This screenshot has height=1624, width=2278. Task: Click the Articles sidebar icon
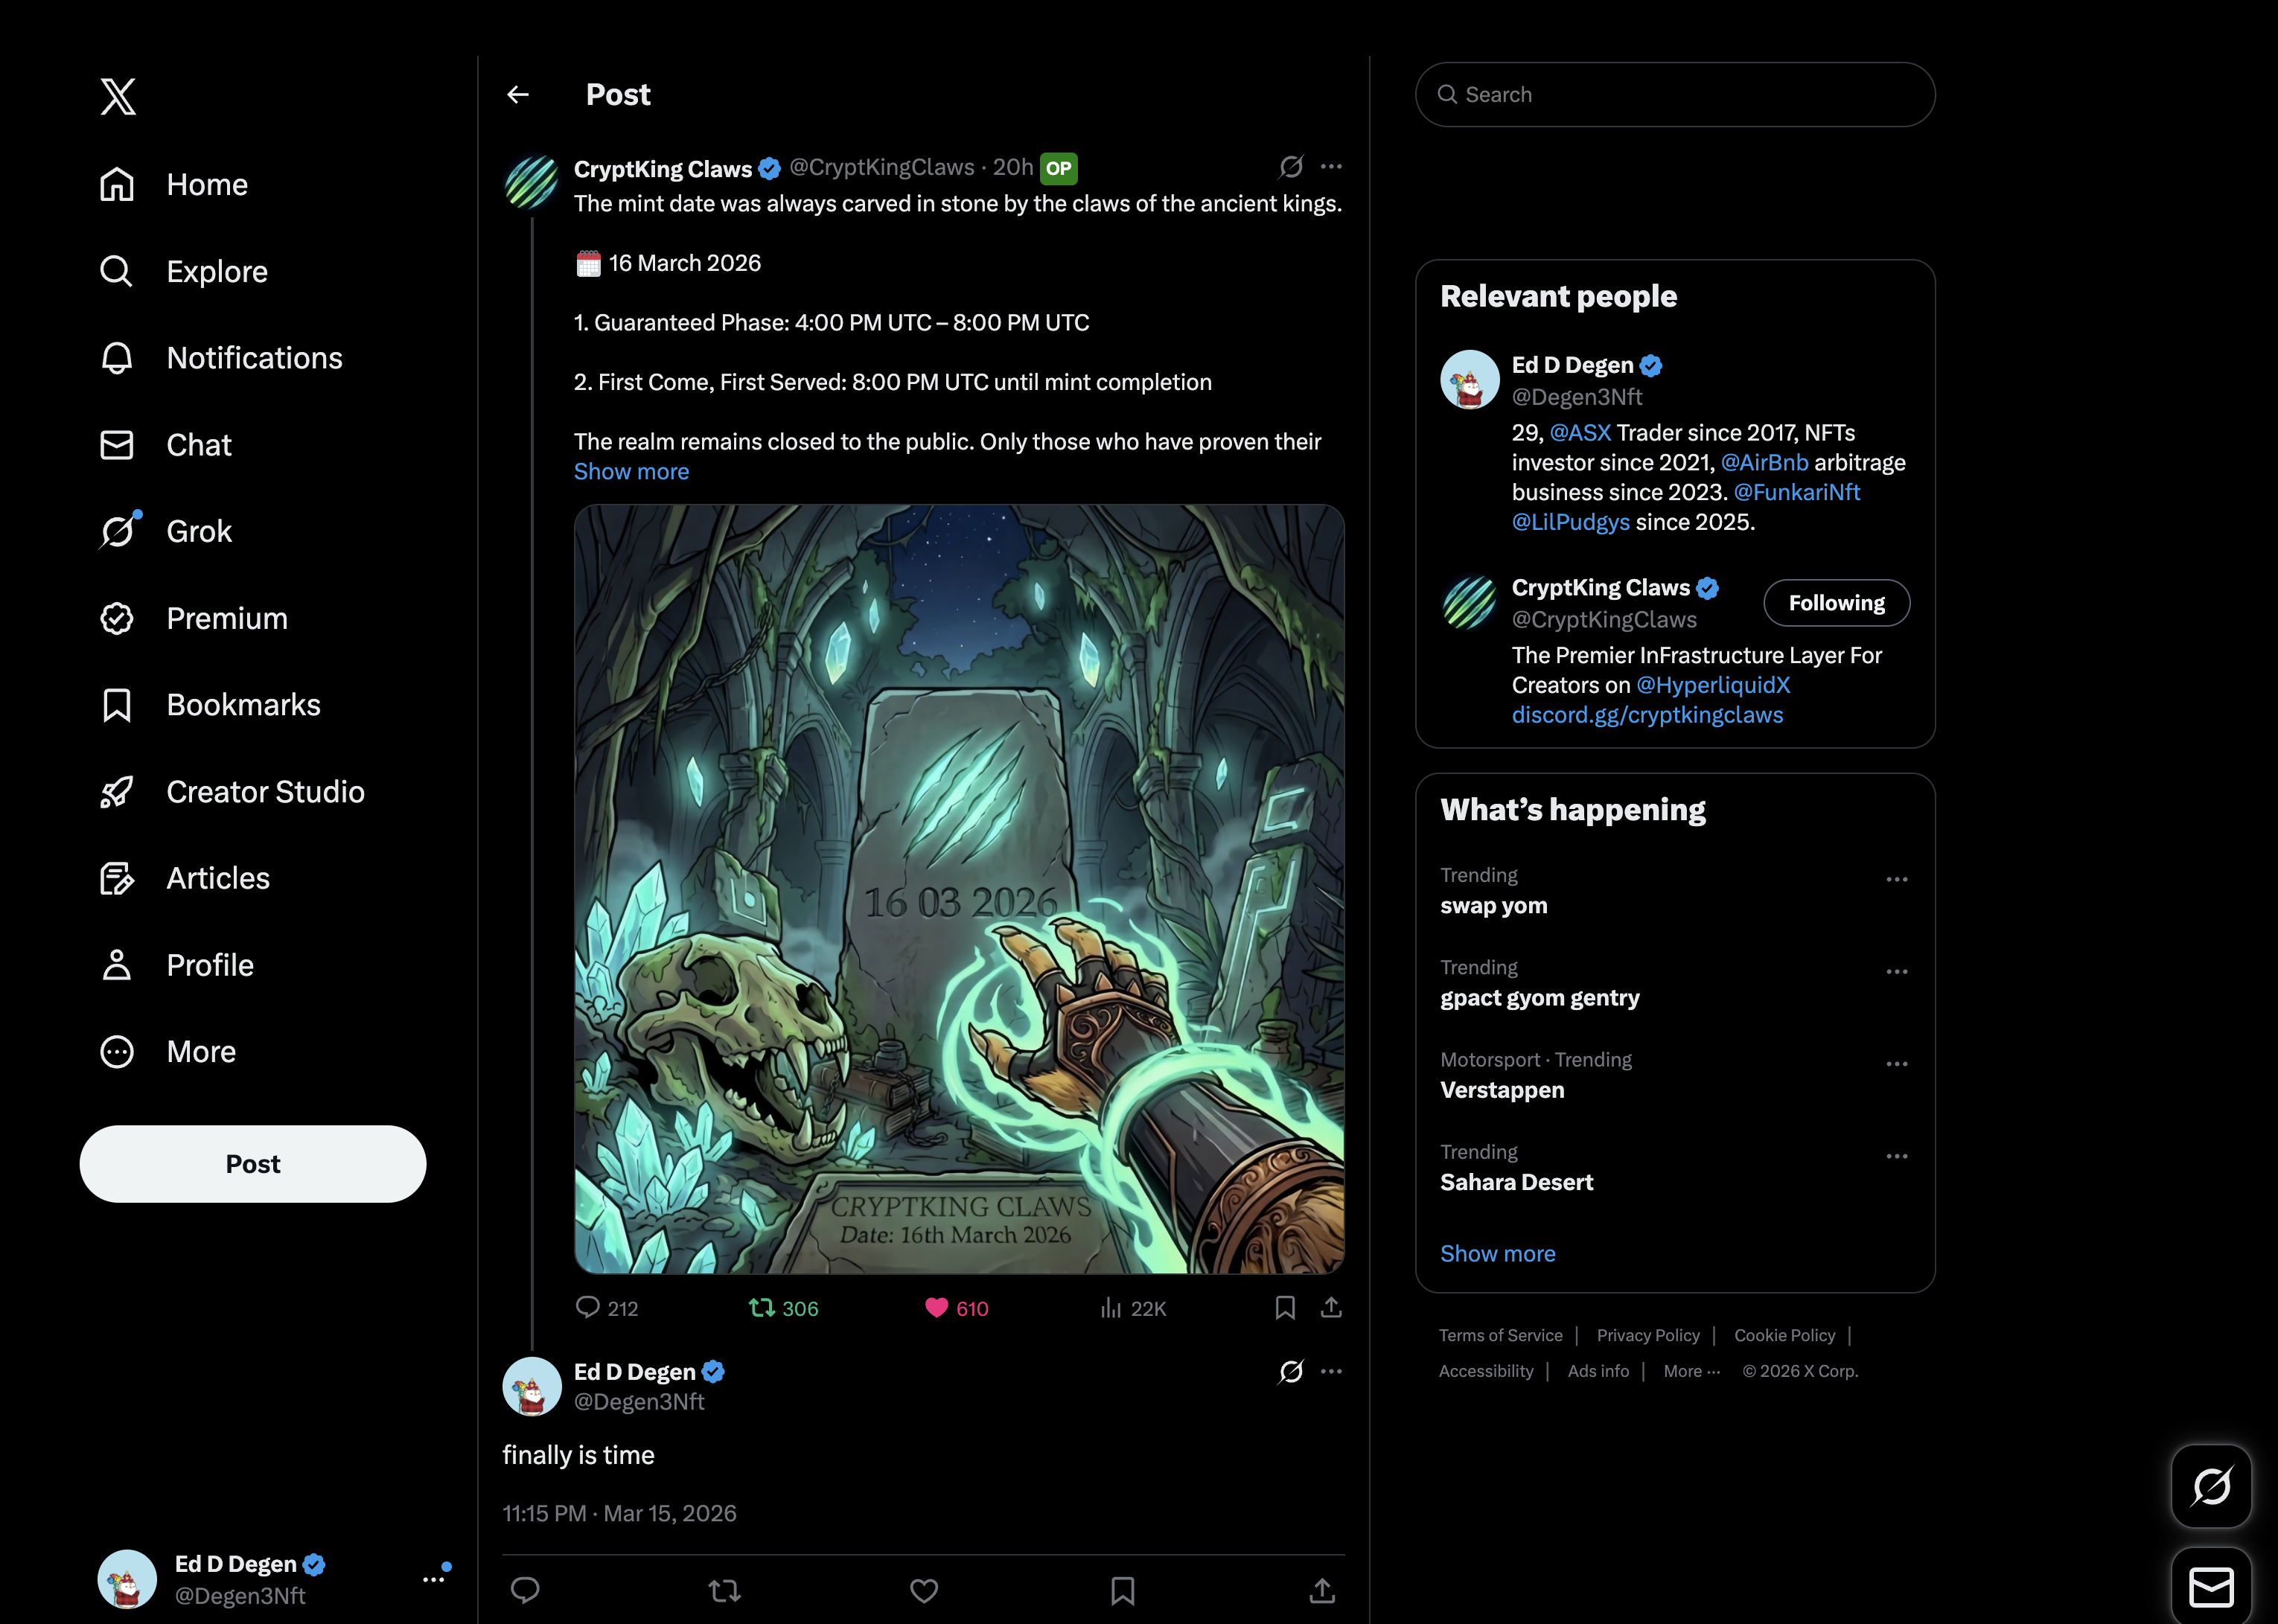117,879
